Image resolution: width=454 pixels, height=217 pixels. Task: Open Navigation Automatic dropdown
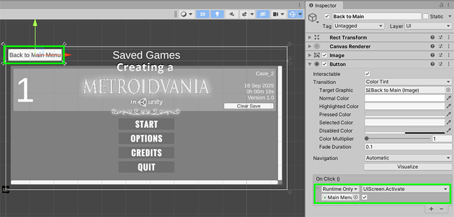[x=408, y=158]
